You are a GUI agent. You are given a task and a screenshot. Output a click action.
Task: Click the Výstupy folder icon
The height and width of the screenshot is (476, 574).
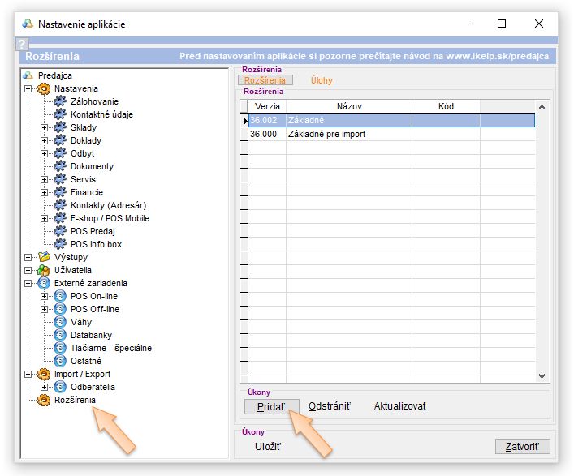click(44, 257)
